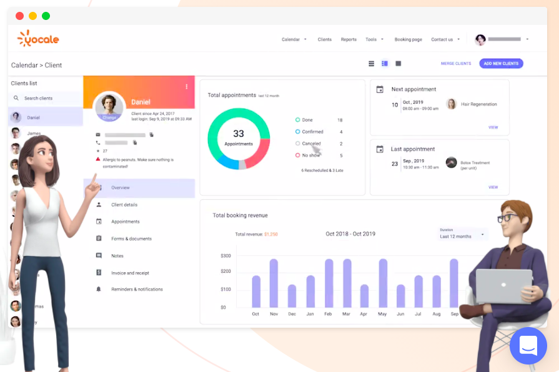Viewport: 559px width, 372px height.
Task: Open Invoice and receipt section
Action: point(130,273)
